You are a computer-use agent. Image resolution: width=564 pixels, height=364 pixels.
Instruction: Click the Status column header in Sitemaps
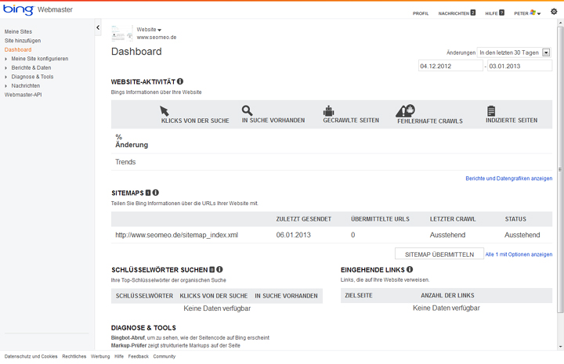515,219
